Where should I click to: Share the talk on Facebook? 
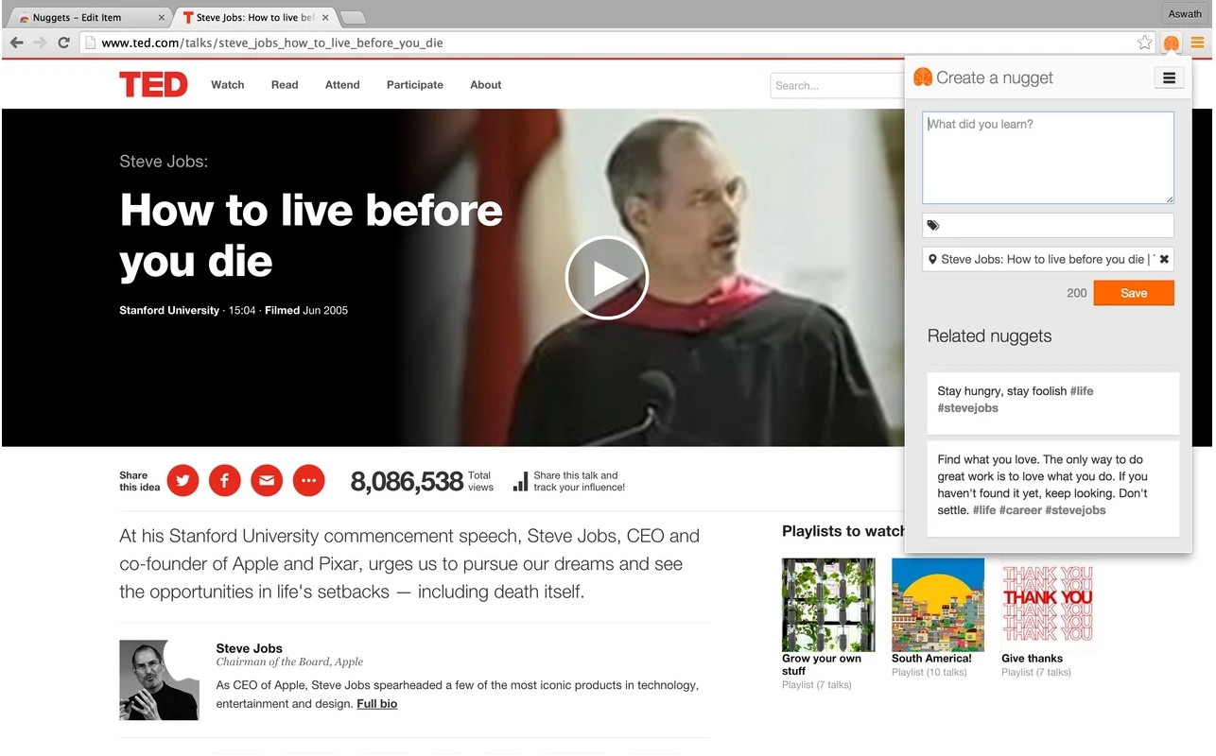click(224, 481)
